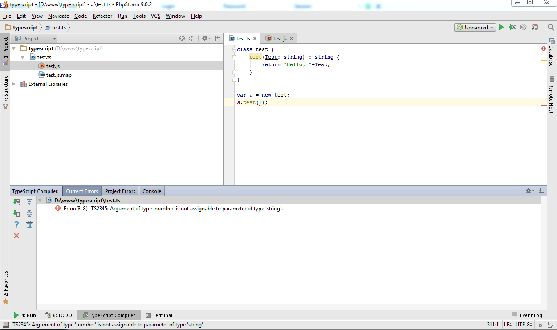Expand the External Libraries tree node
557x330 pixels.
click(x=14, y=84)
